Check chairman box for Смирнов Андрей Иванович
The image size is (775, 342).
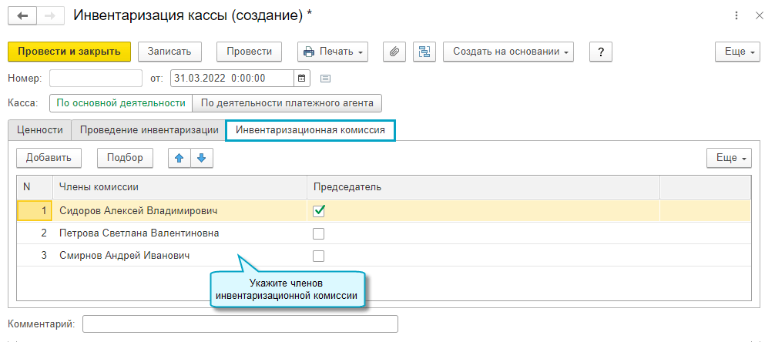(x=318, y=256)
